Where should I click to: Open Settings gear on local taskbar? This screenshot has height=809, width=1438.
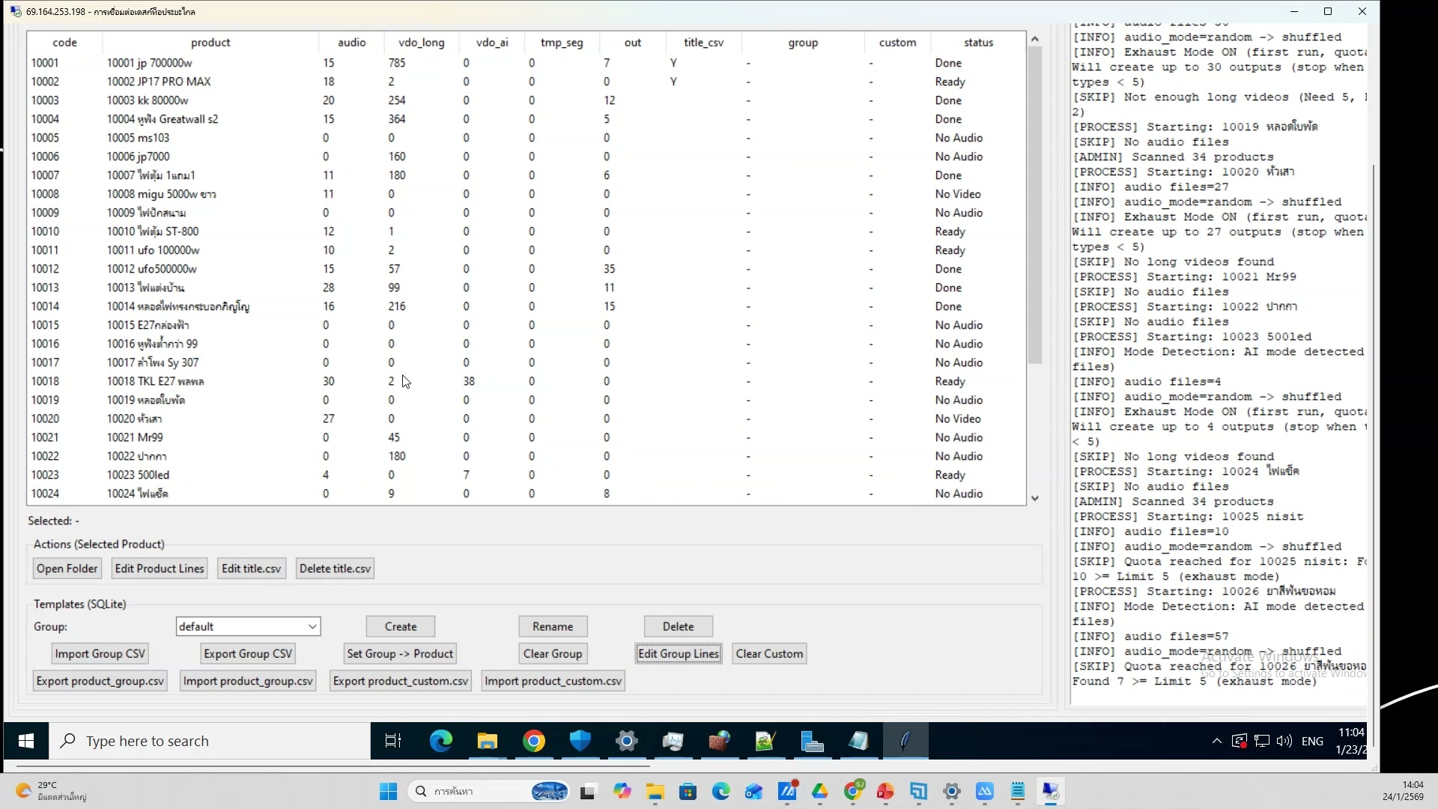[952, 792]
